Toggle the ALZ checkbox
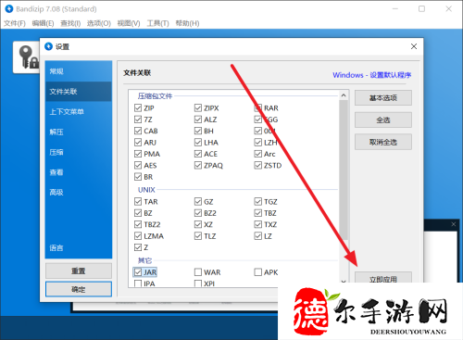463x340 pixels. 198,120
